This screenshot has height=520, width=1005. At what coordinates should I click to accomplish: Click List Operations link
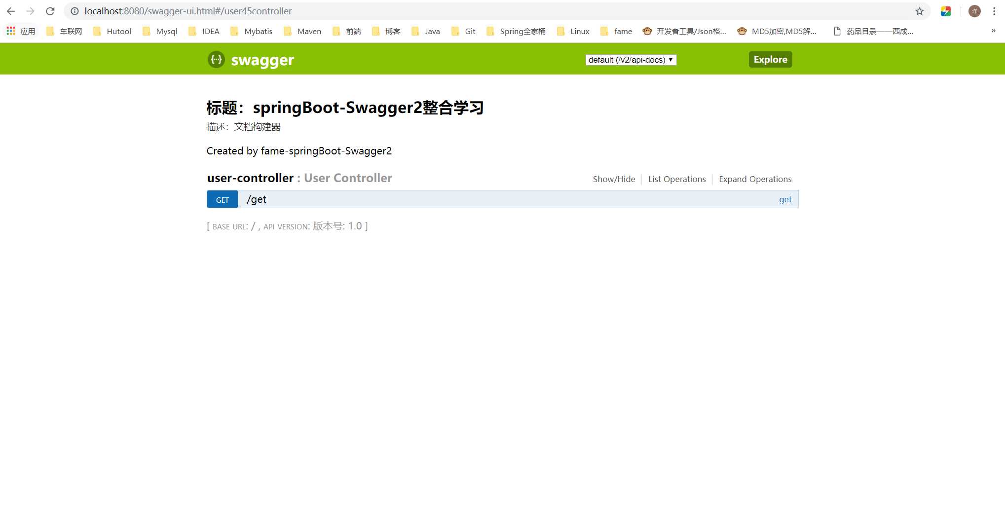(x=677, y=179)
